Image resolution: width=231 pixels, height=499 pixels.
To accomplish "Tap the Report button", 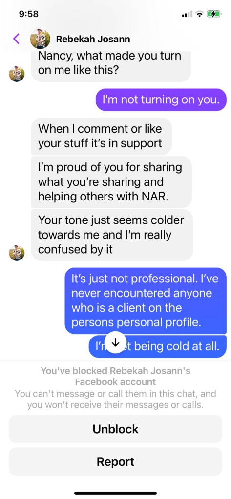I will (x=115, y=461).
